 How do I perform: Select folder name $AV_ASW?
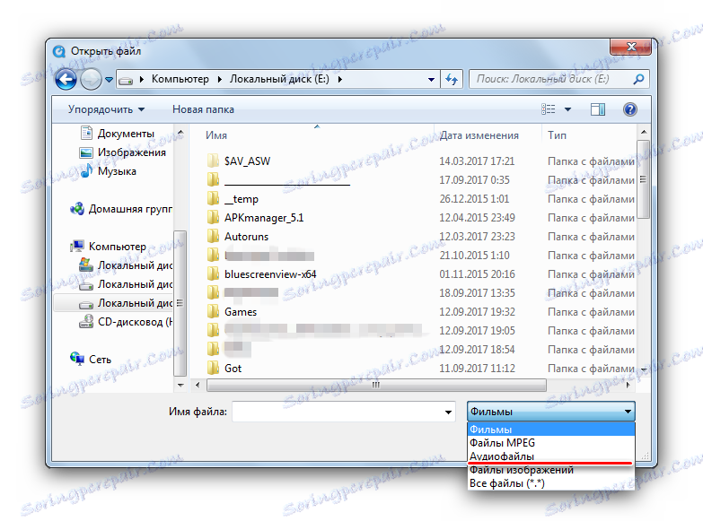pos(247,161)
